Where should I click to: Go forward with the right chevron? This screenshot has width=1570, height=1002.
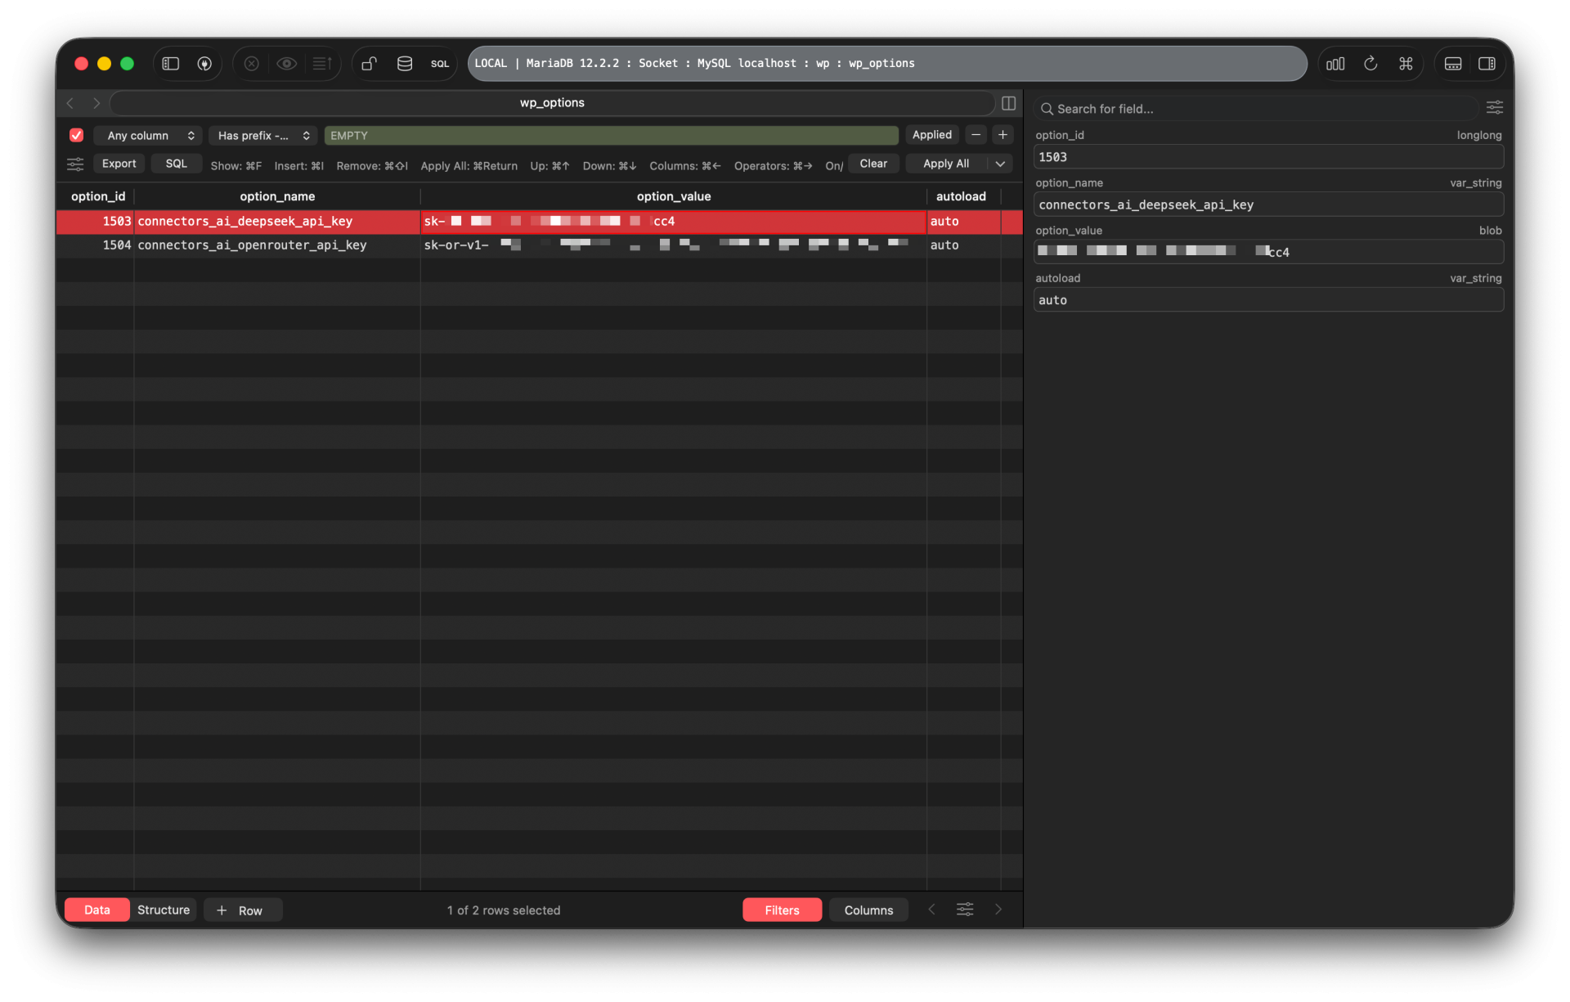[x=96, y=103]
